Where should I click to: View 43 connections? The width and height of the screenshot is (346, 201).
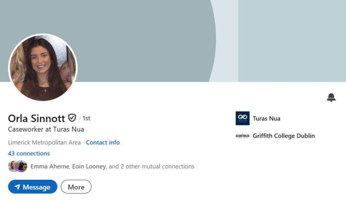pyautogui.click(x=29, y=153)
